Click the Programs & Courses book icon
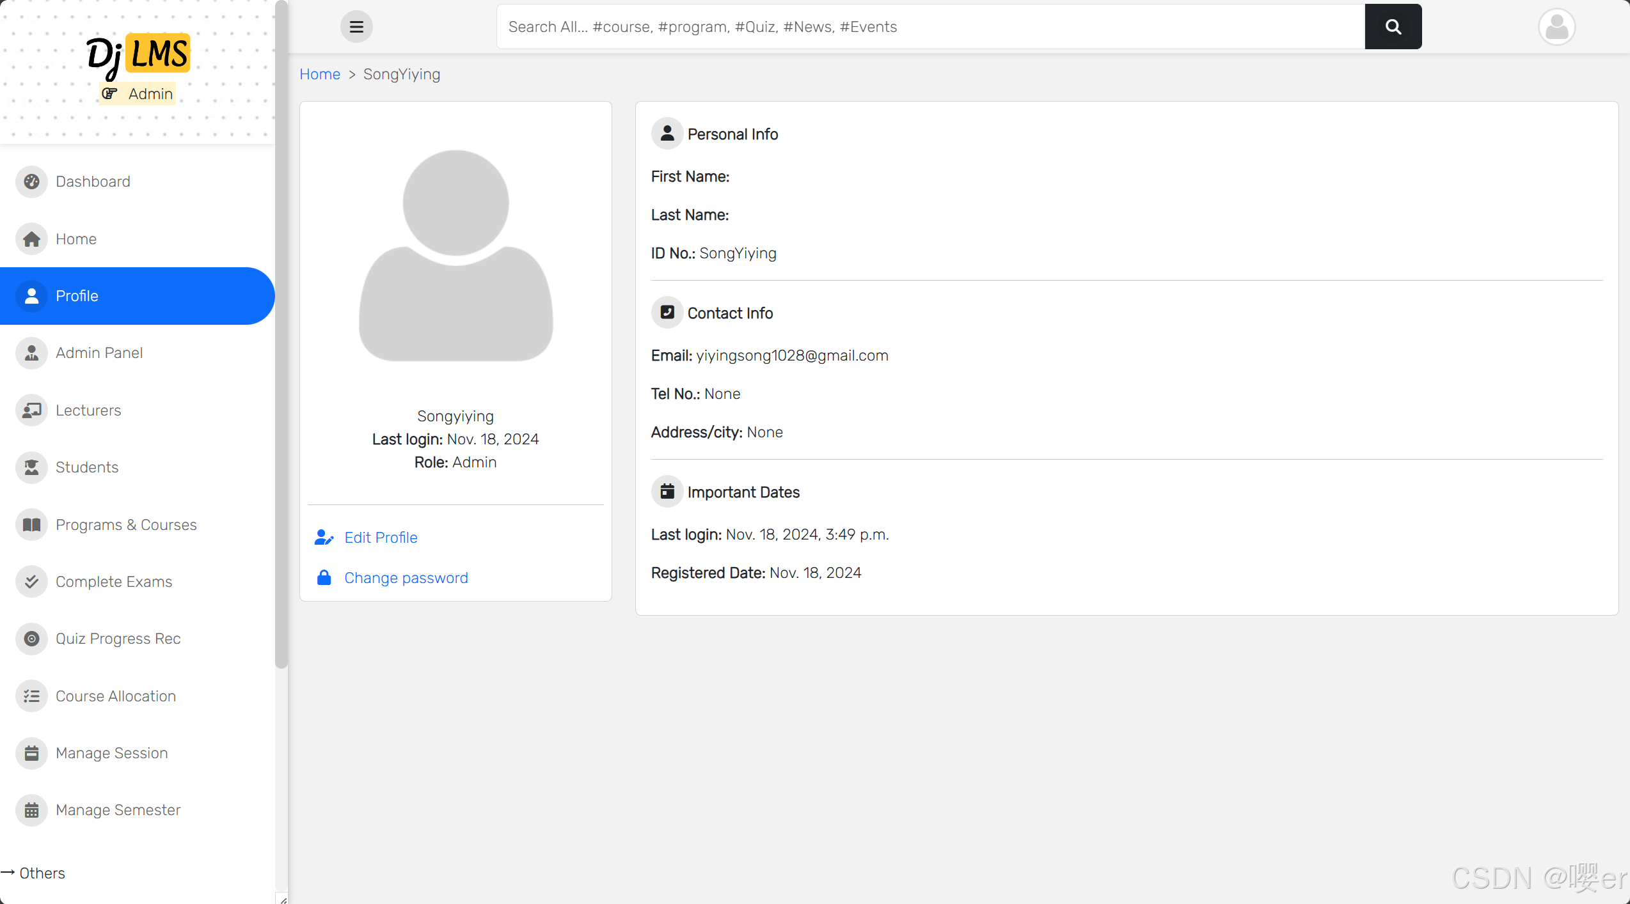This screenshot has width=1630, height=904. click(x=31, y=525)
